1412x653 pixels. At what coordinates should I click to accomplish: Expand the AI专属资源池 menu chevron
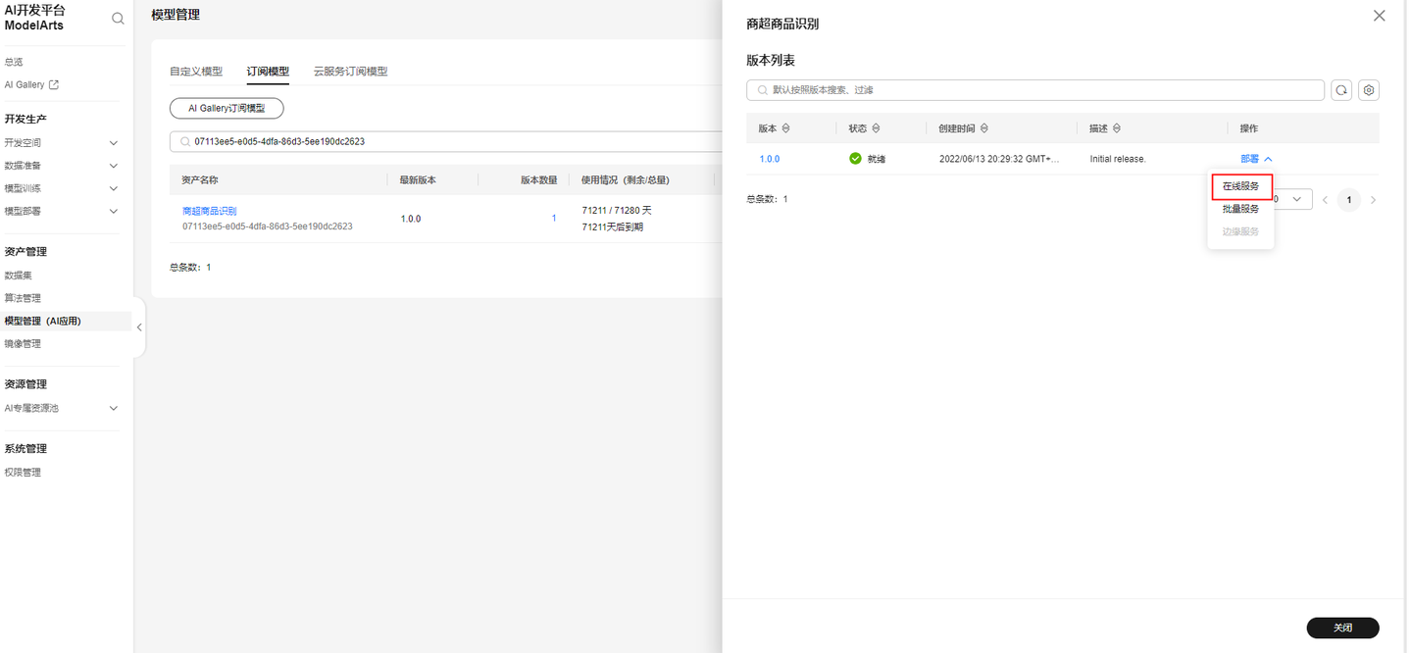(114, 408)
